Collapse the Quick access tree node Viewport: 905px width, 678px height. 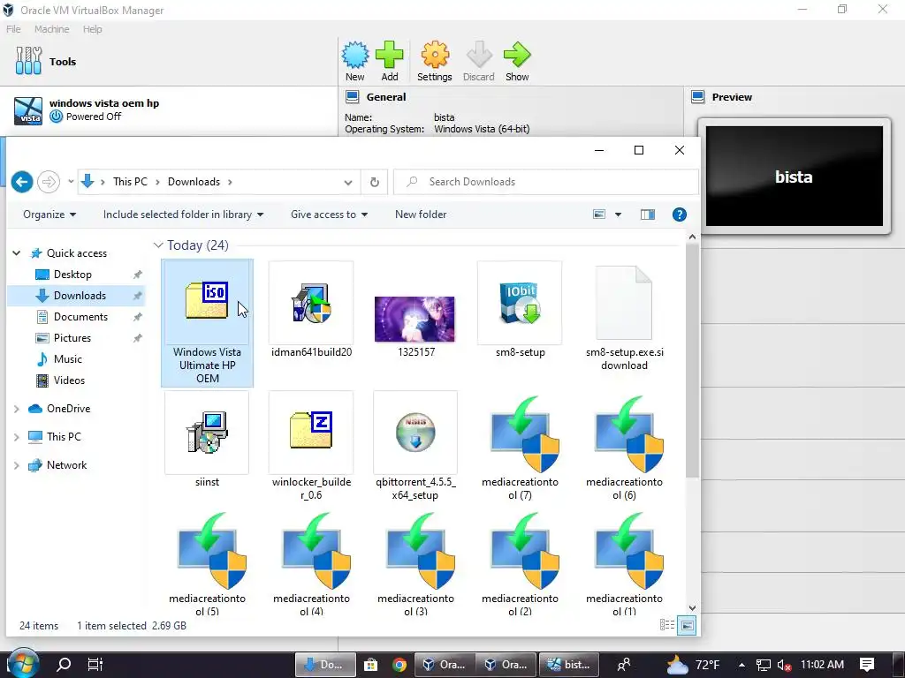point(17,253)
